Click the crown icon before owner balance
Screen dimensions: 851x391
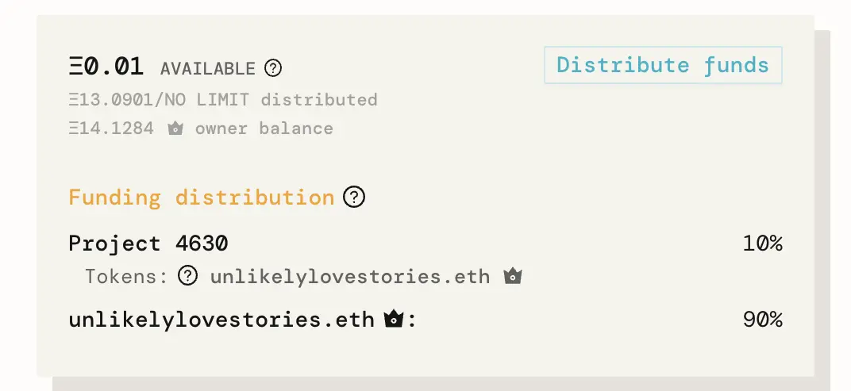pyautogui.click(x=175, y=128)
